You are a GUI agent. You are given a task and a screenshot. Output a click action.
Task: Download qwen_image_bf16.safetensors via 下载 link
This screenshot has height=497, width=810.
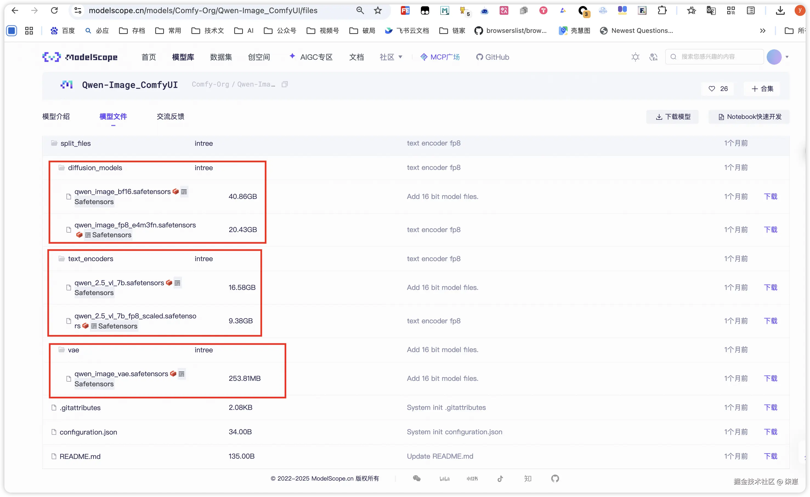coord(770,196)
